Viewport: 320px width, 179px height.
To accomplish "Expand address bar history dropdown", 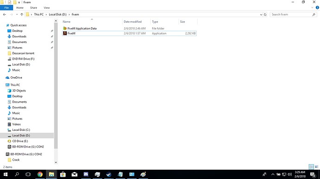I will [261, 15].
